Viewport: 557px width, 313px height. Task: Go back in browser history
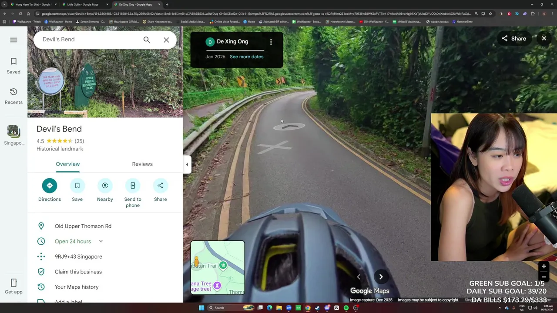(5, 13)
